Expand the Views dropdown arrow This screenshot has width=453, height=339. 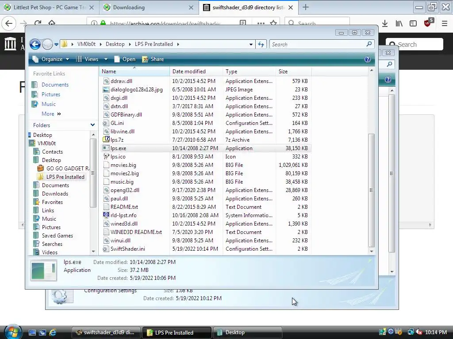click(106, 59)
